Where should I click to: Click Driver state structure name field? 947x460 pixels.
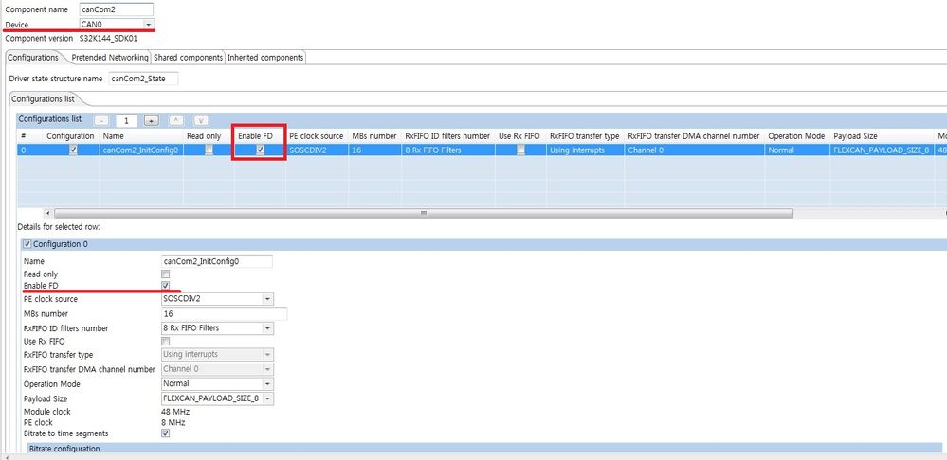144,79
